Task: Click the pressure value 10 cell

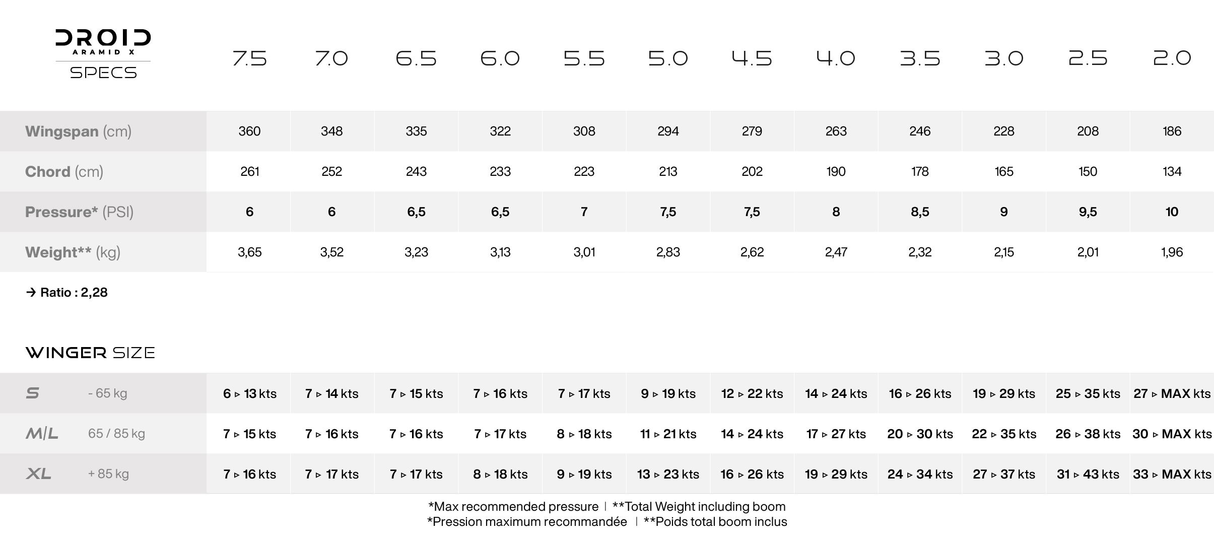Action: [x=1172, y=212]
